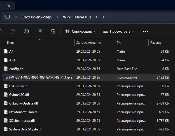Click the file name GvLedFwUpdate.dll
The image size is (175, 136).
coord(24,103)
